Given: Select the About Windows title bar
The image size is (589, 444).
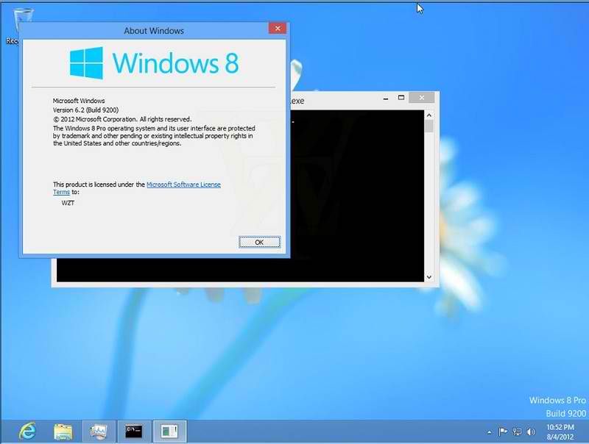Looking at the screenshot, I should [x=155, y=30].
